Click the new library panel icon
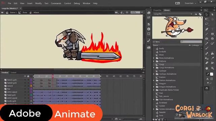 pyautogui.click(x=200, y=14)
